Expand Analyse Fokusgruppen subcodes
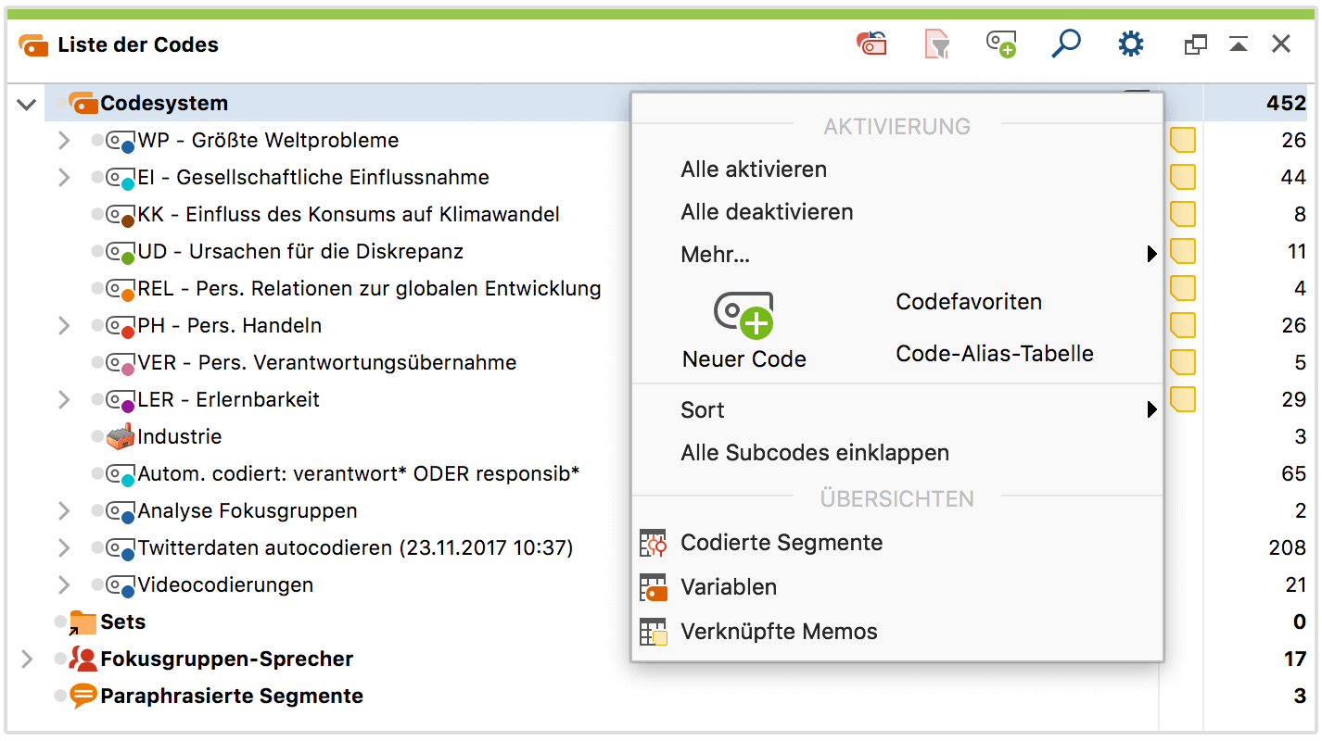 (x=63, y=510)
